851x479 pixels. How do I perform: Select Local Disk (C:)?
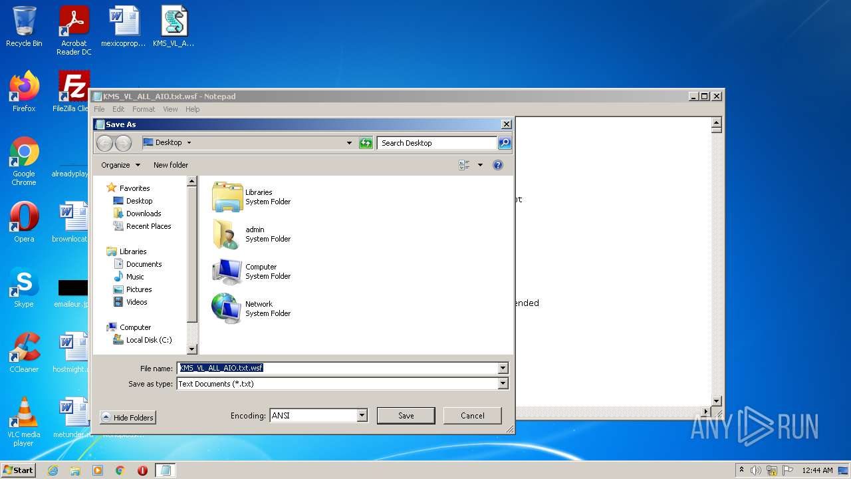(x=142, y=340)
